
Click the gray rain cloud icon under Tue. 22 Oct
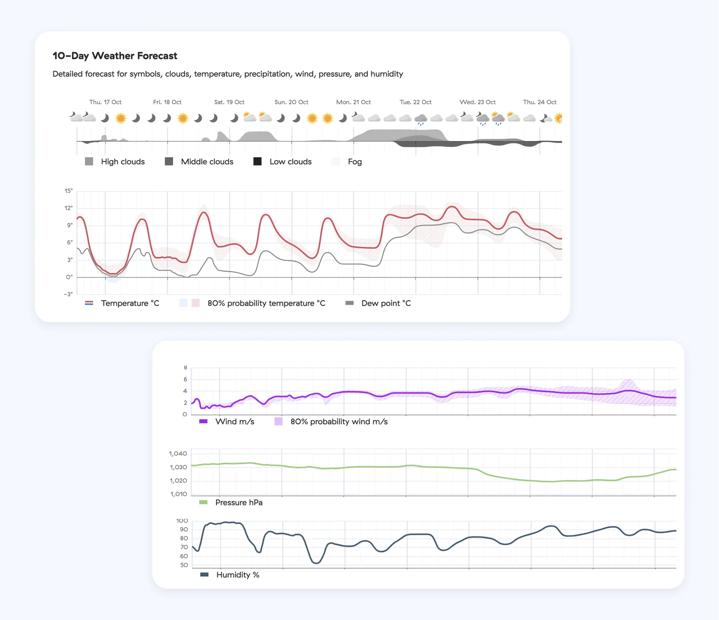coord(421,119)
